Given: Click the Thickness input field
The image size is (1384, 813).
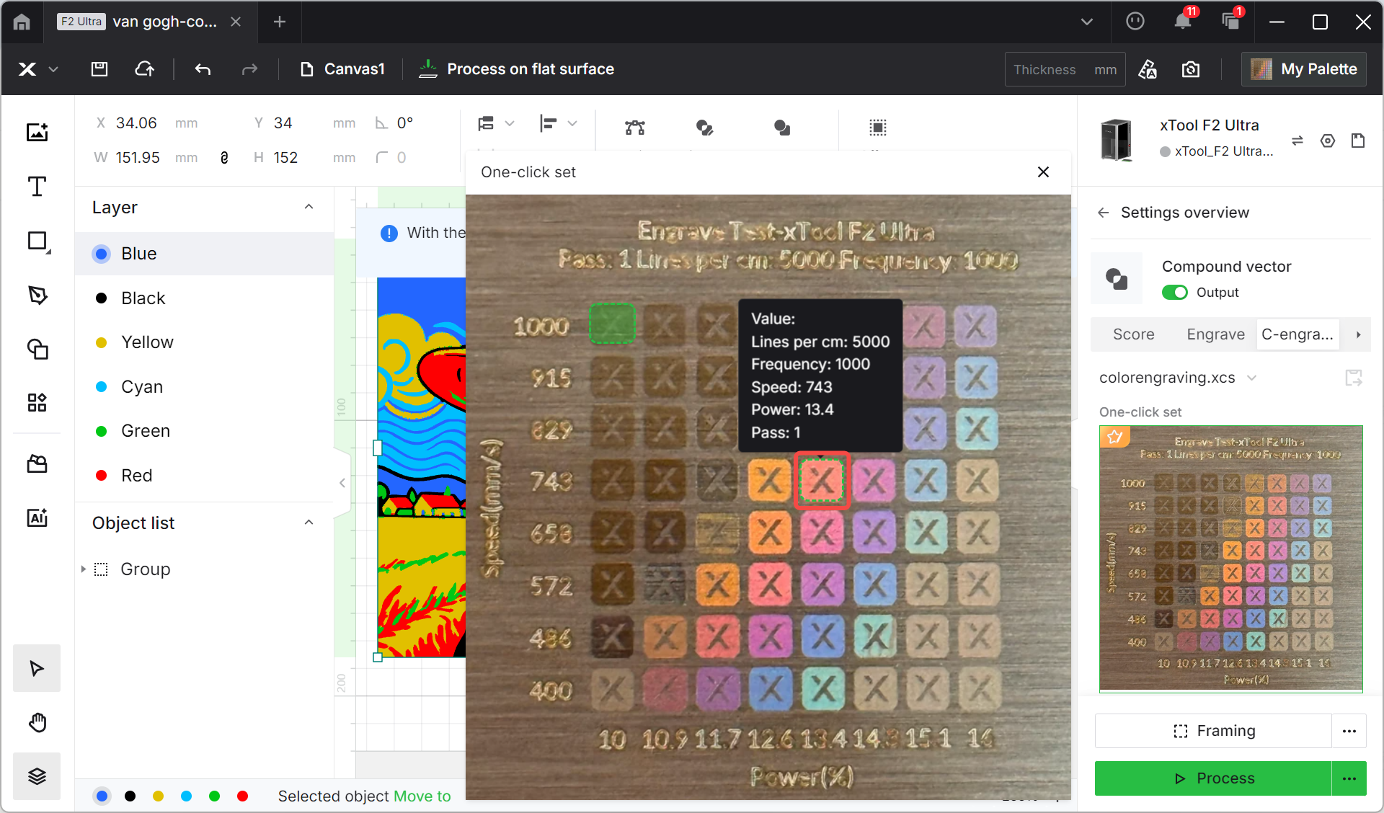Looking at the screenshot, I should tap(1065, 69).
